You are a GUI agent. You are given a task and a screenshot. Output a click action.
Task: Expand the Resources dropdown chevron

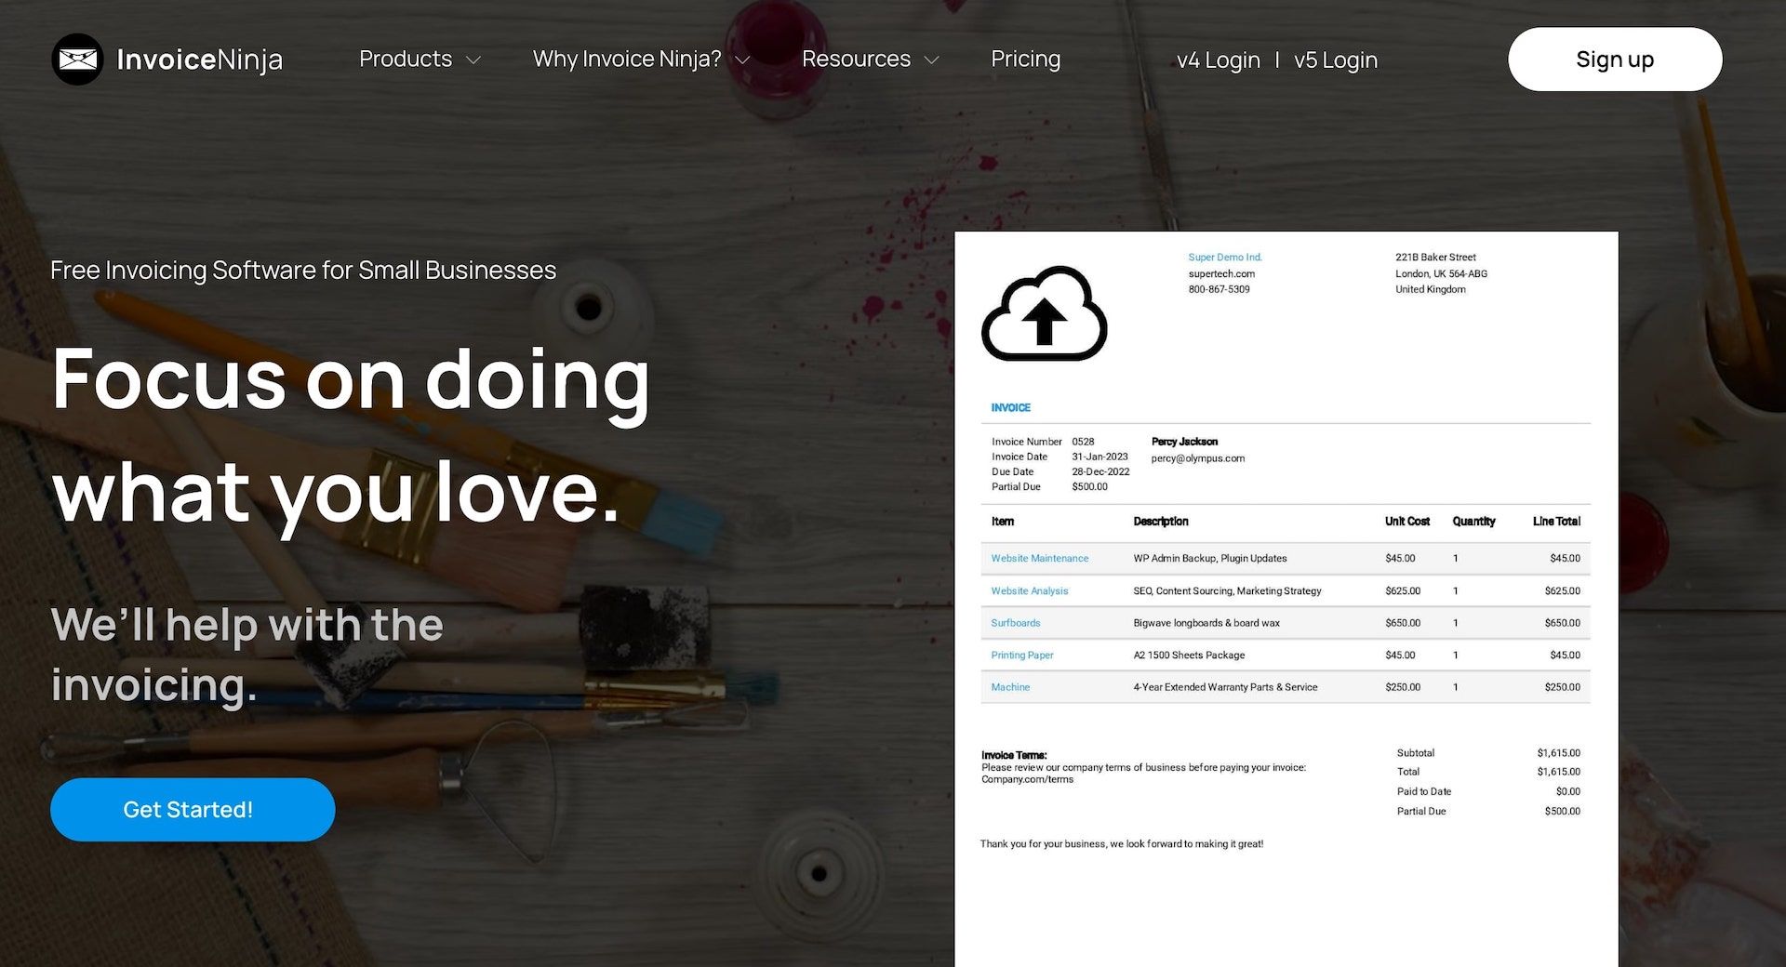931,60
